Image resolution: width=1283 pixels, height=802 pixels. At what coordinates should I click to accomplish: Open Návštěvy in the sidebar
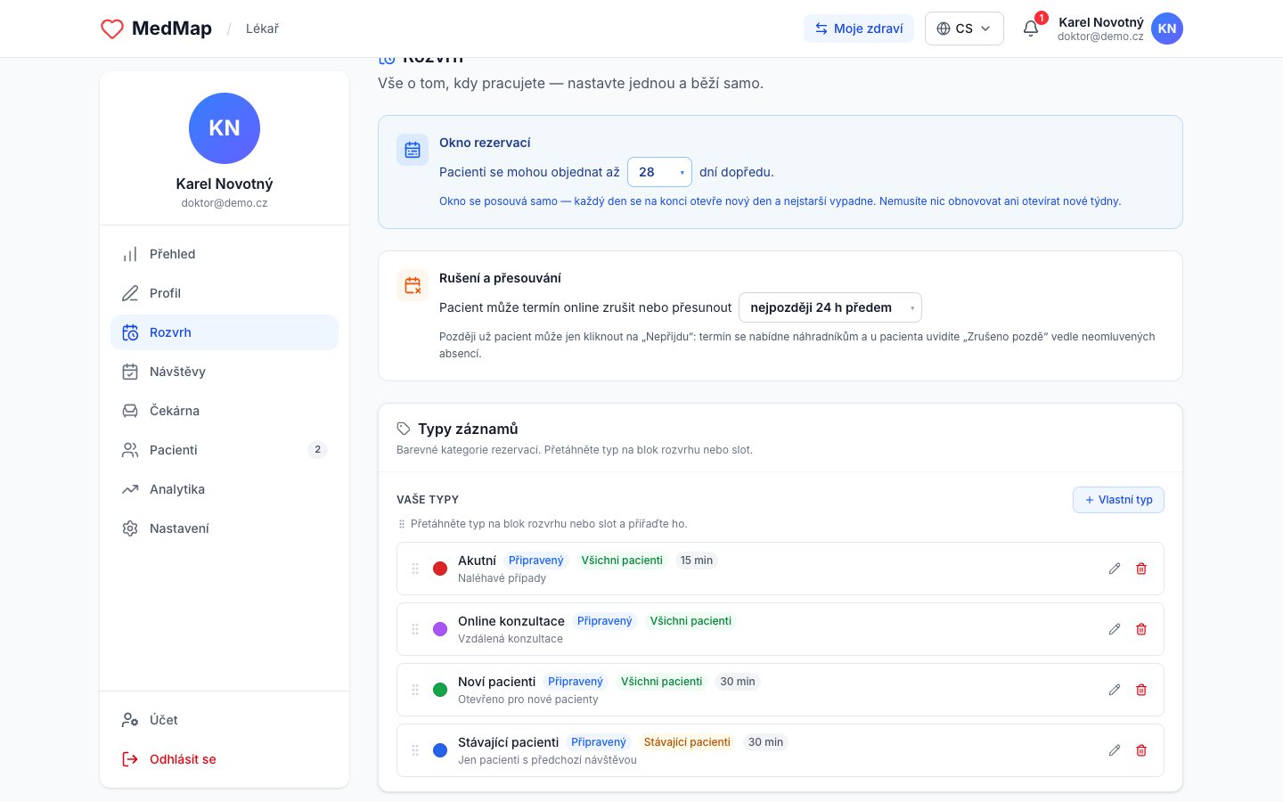pyautogui.click(x=225, y=372)
